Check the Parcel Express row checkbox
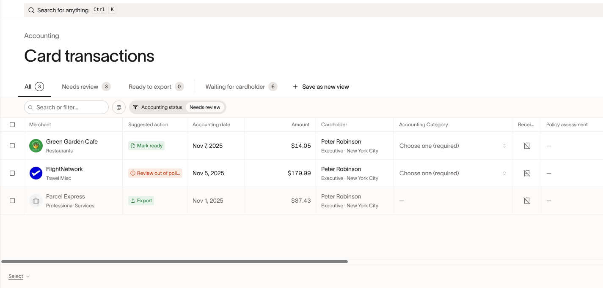603x288 pixels. coord(12,201)
